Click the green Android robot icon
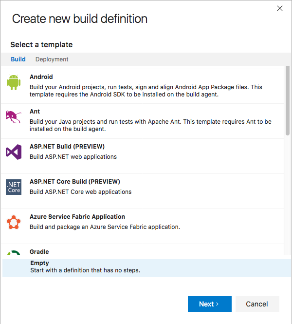292x324 pixels. 14,82
